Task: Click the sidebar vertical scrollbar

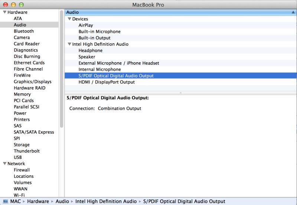Action: (62, 69)
